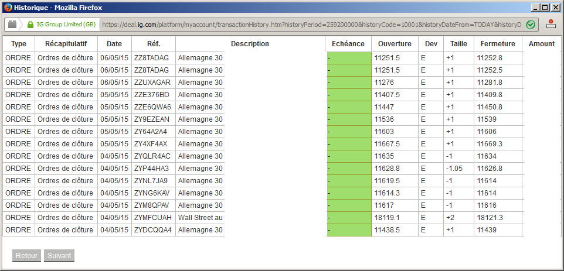
Task: Click the Suivant button
Action: point(59,256)
